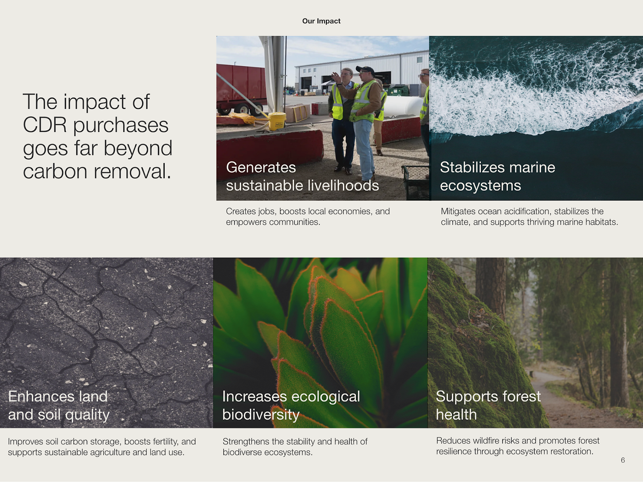Select the 'Increases ecological biodiversity' title
Viewport: 643px width, 482px height.
[x=291, y=405]
